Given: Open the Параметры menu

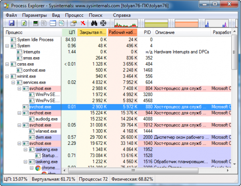Looking at the screenshot, I should [35, 15].
